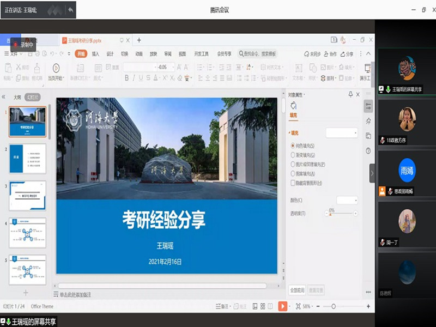Click the 全部应用 button
This screenshot has height=327, width=436.
tap(297, 290)
